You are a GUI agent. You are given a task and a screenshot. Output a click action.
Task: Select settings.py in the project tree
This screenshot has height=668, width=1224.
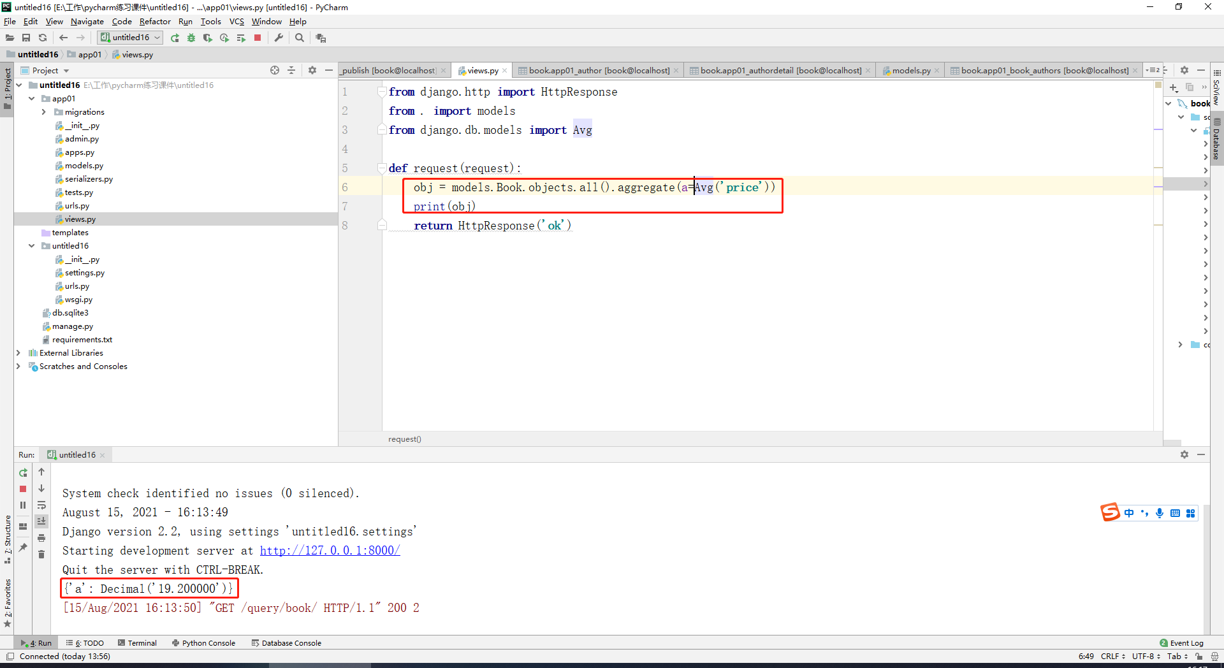(84, 273)
